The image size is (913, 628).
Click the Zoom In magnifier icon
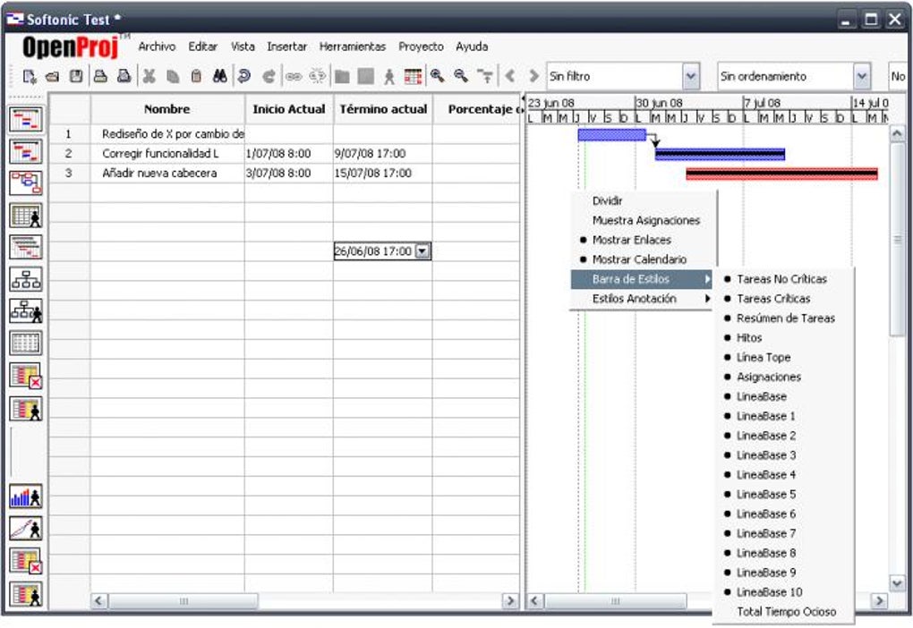point(438,76)
